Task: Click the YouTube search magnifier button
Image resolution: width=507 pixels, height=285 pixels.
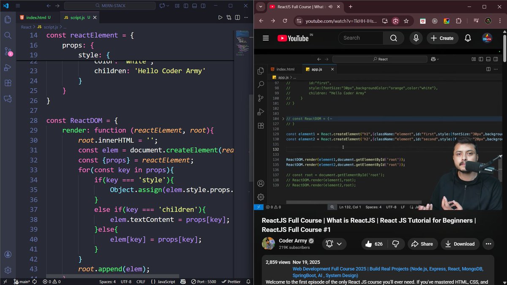Action: coord(394,38)
